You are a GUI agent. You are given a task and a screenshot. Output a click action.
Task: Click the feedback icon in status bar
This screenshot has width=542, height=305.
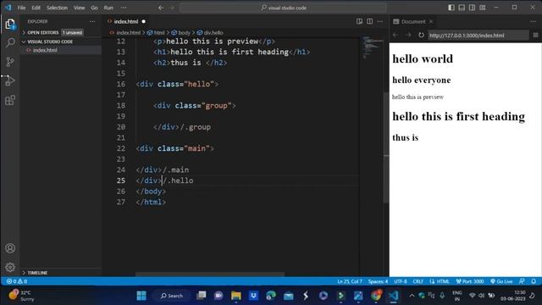coord(522,281)
